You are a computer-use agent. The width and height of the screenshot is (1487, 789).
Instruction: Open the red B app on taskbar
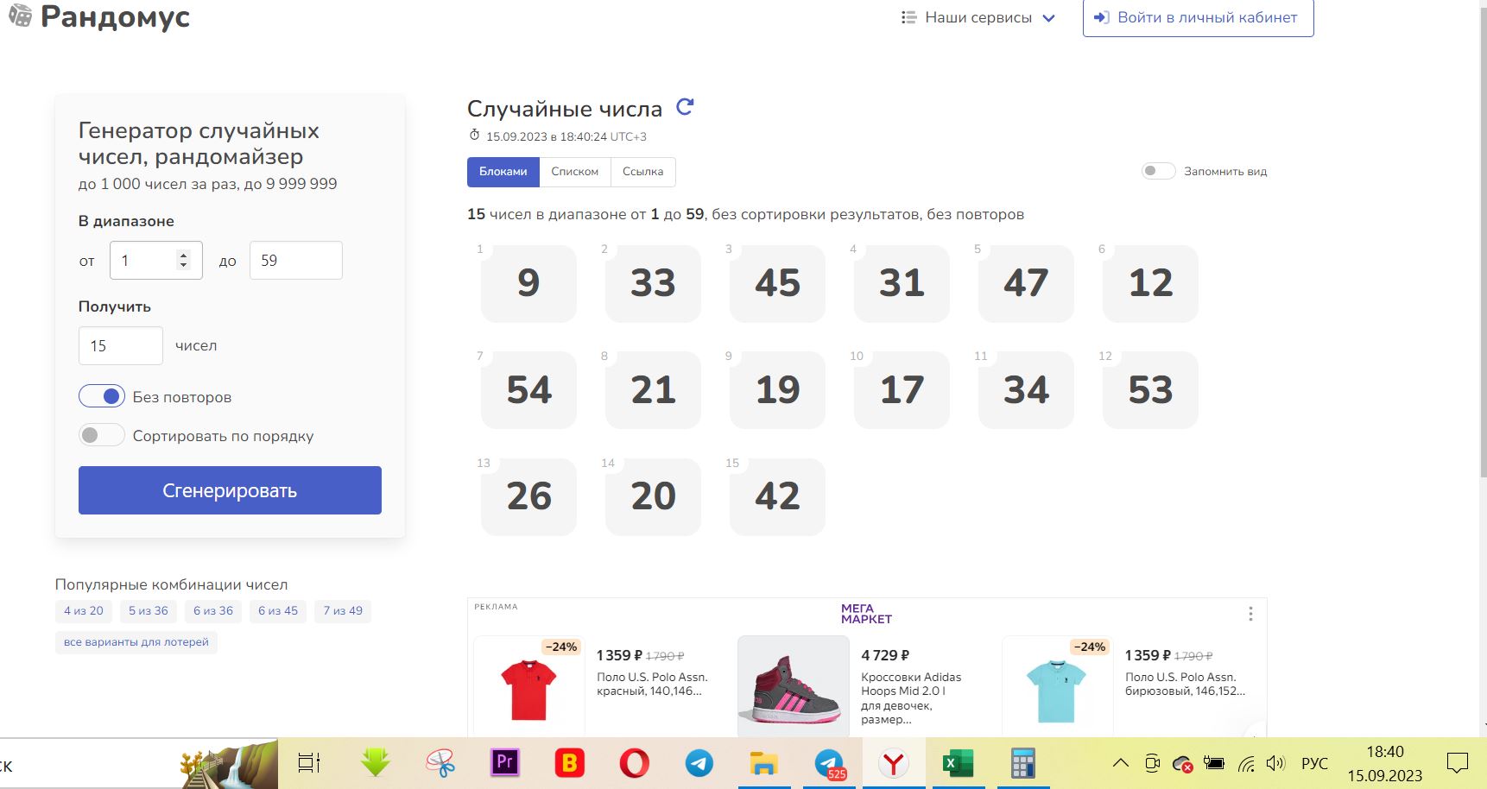coord(570,763)
